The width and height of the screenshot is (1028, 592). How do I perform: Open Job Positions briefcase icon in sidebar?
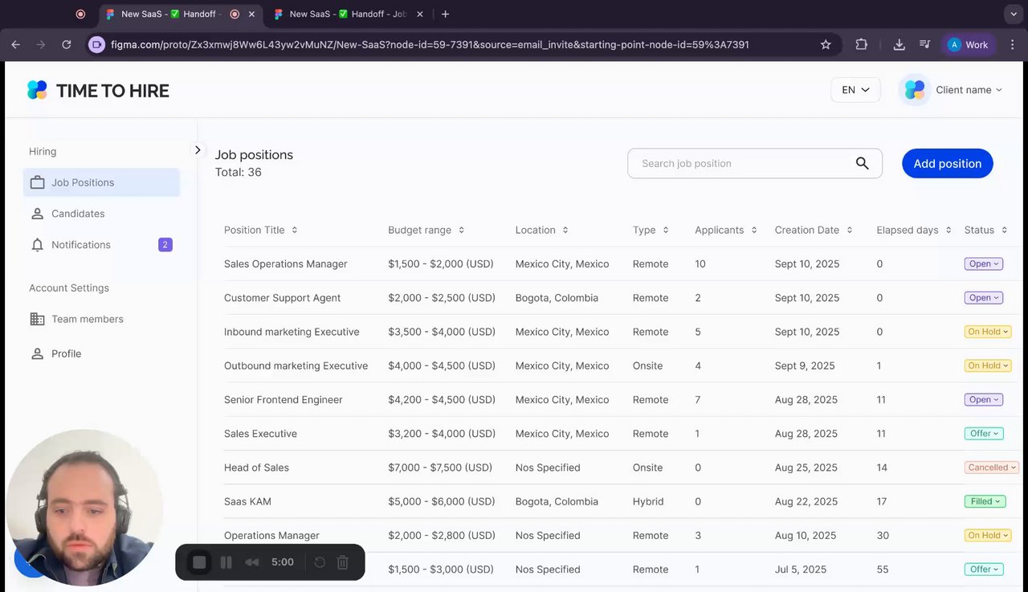click(x=37, y=182)
